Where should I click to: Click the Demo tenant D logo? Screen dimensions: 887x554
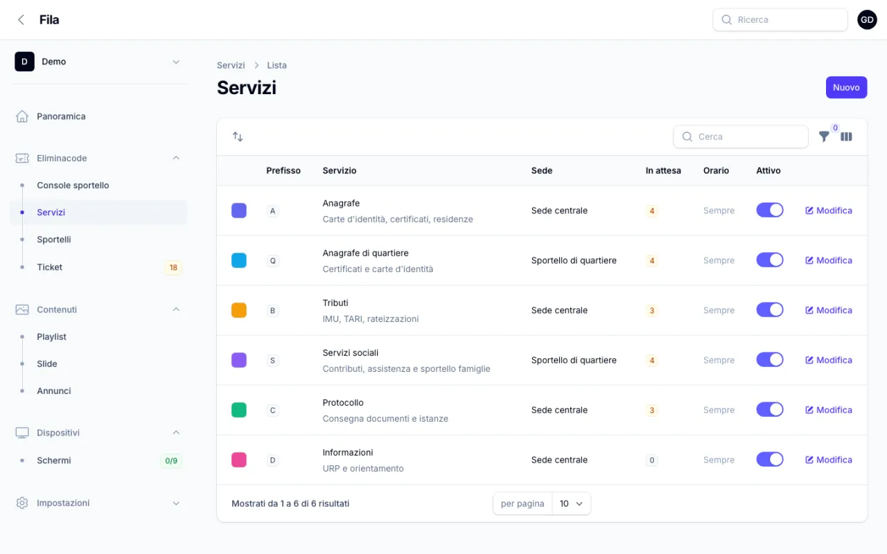tap(24, 62)
